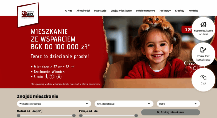217x118 pixels.
Task: Open the Piętro dropdown
Action: [178, 104]
